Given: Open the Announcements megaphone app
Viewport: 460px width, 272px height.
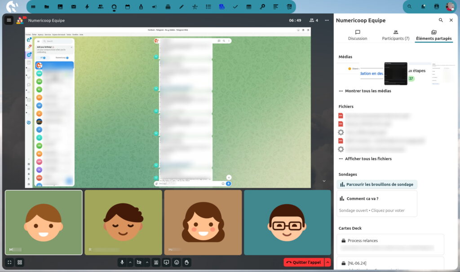Looking at the screenshot, I should pos(155,7).
